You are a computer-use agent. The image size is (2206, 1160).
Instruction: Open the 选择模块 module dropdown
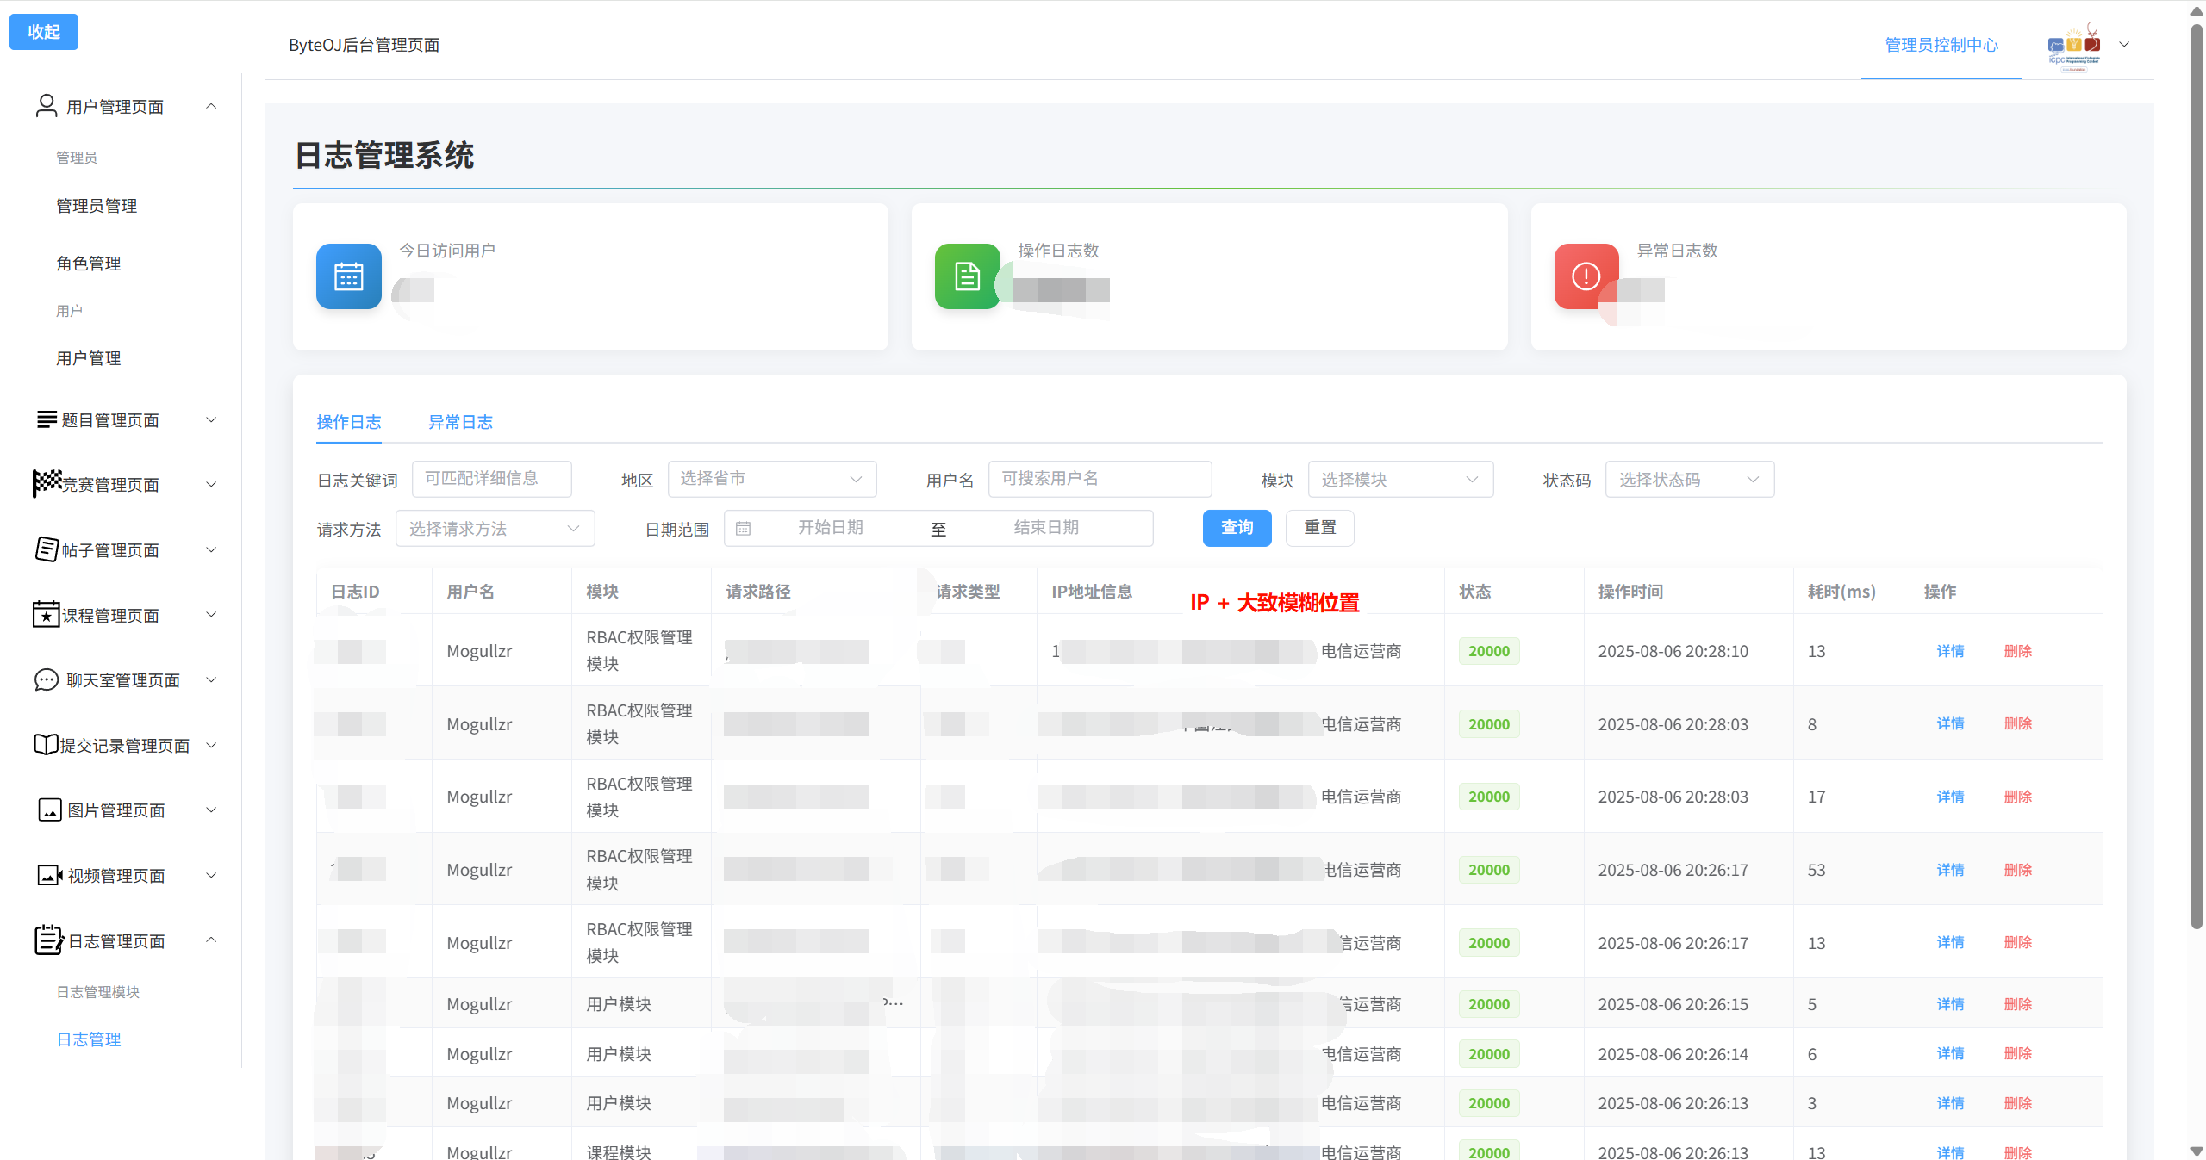coord(1399,480)
